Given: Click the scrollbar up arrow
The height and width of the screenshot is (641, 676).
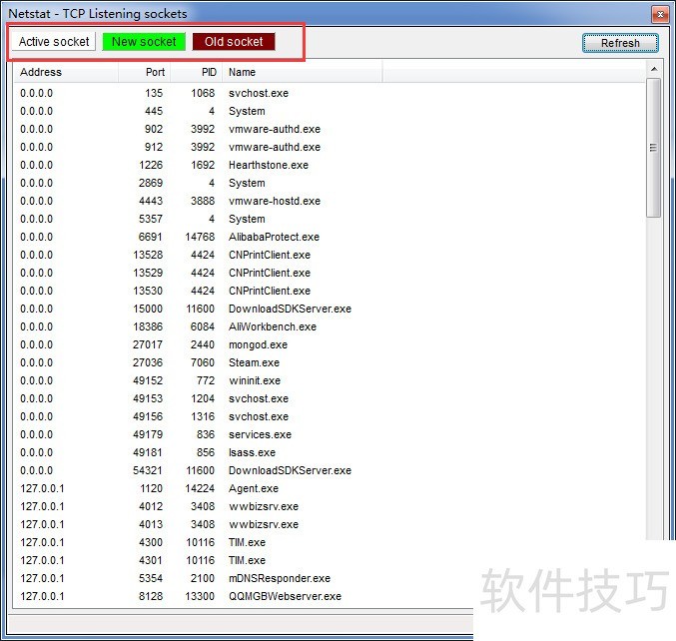Looking at the screenshot, I should (x=654, y=69).
